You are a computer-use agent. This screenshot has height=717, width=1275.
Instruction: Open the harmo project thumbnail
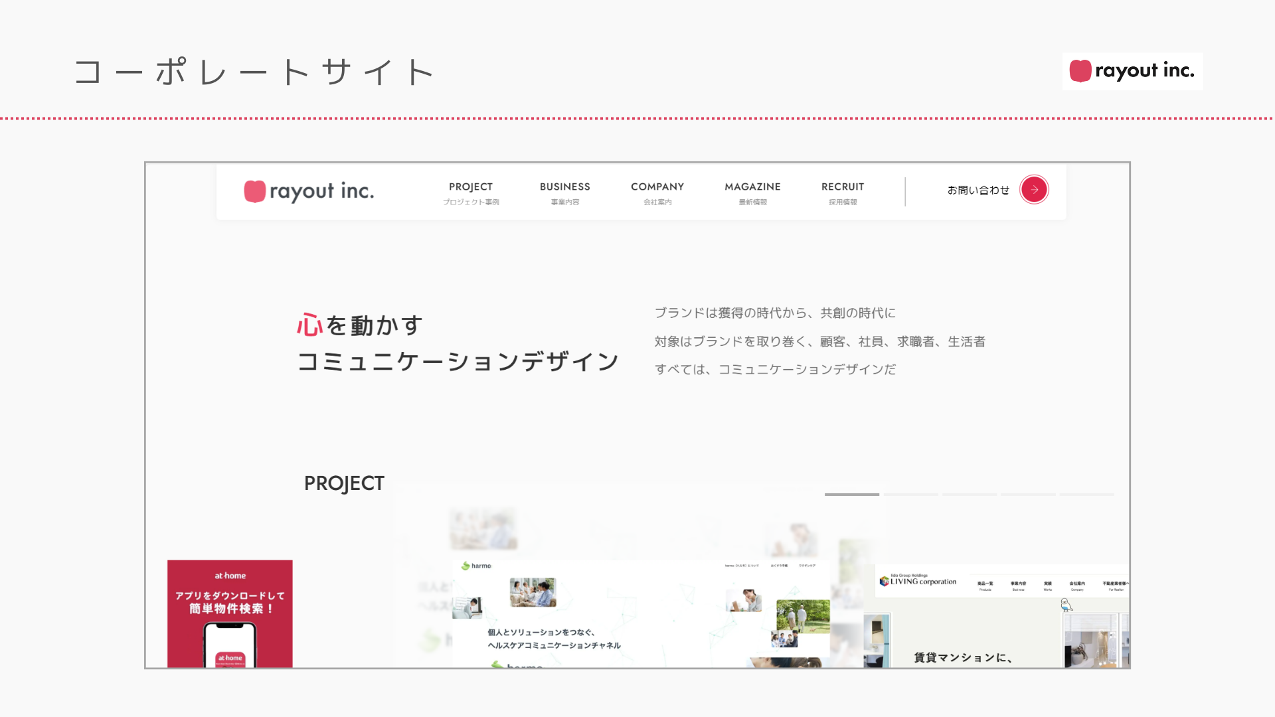coord(641,614)
